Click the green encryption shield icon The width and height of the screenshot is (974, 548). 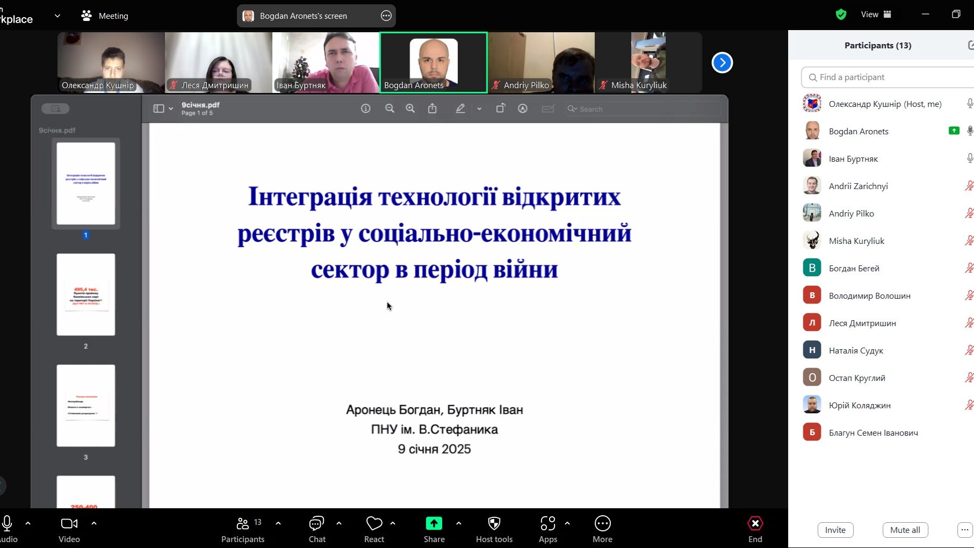[841, 15]
